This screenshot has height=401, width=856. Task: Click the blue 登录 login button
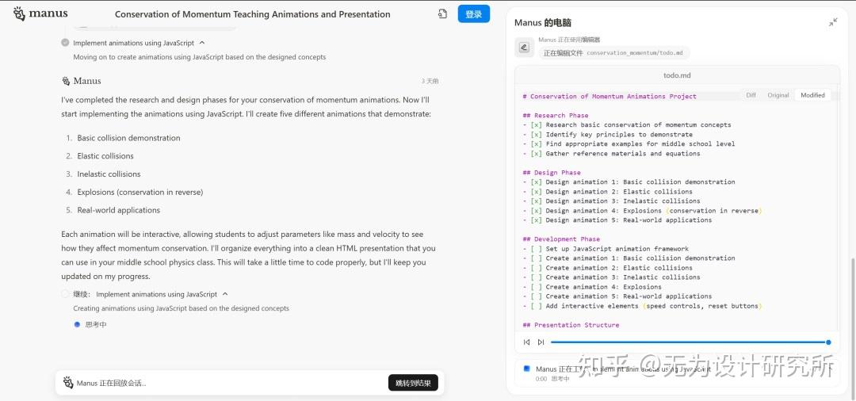474,14
